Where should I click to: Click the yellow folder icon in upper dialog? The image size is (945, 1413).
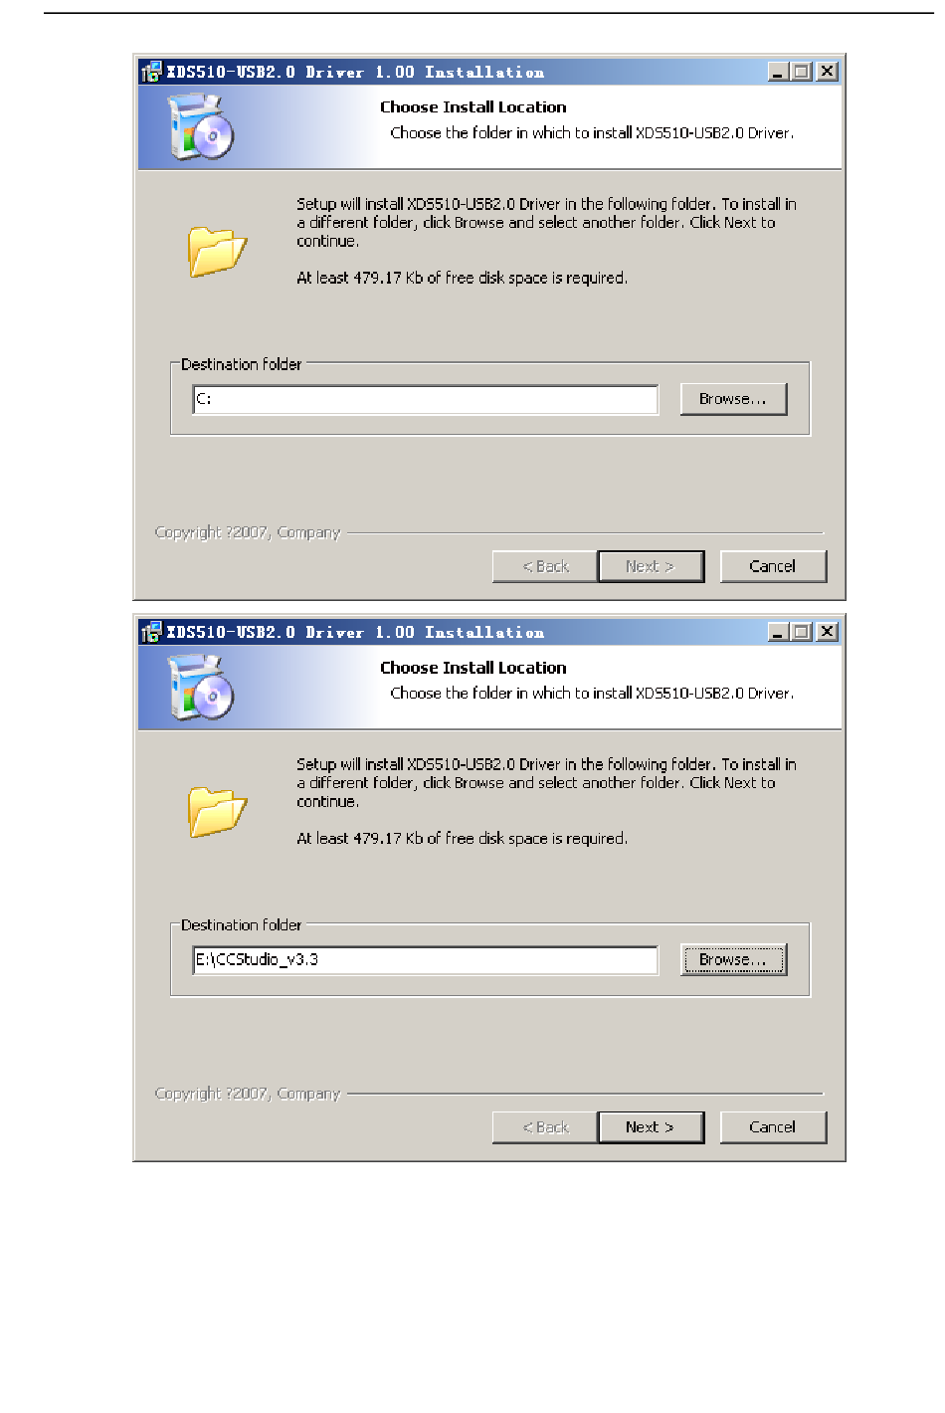point(217,251)
